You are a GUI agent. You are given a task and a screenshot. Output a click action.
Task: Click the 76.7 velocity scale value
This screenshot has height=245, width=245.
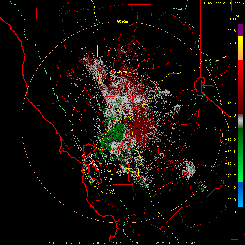(232, 55)
